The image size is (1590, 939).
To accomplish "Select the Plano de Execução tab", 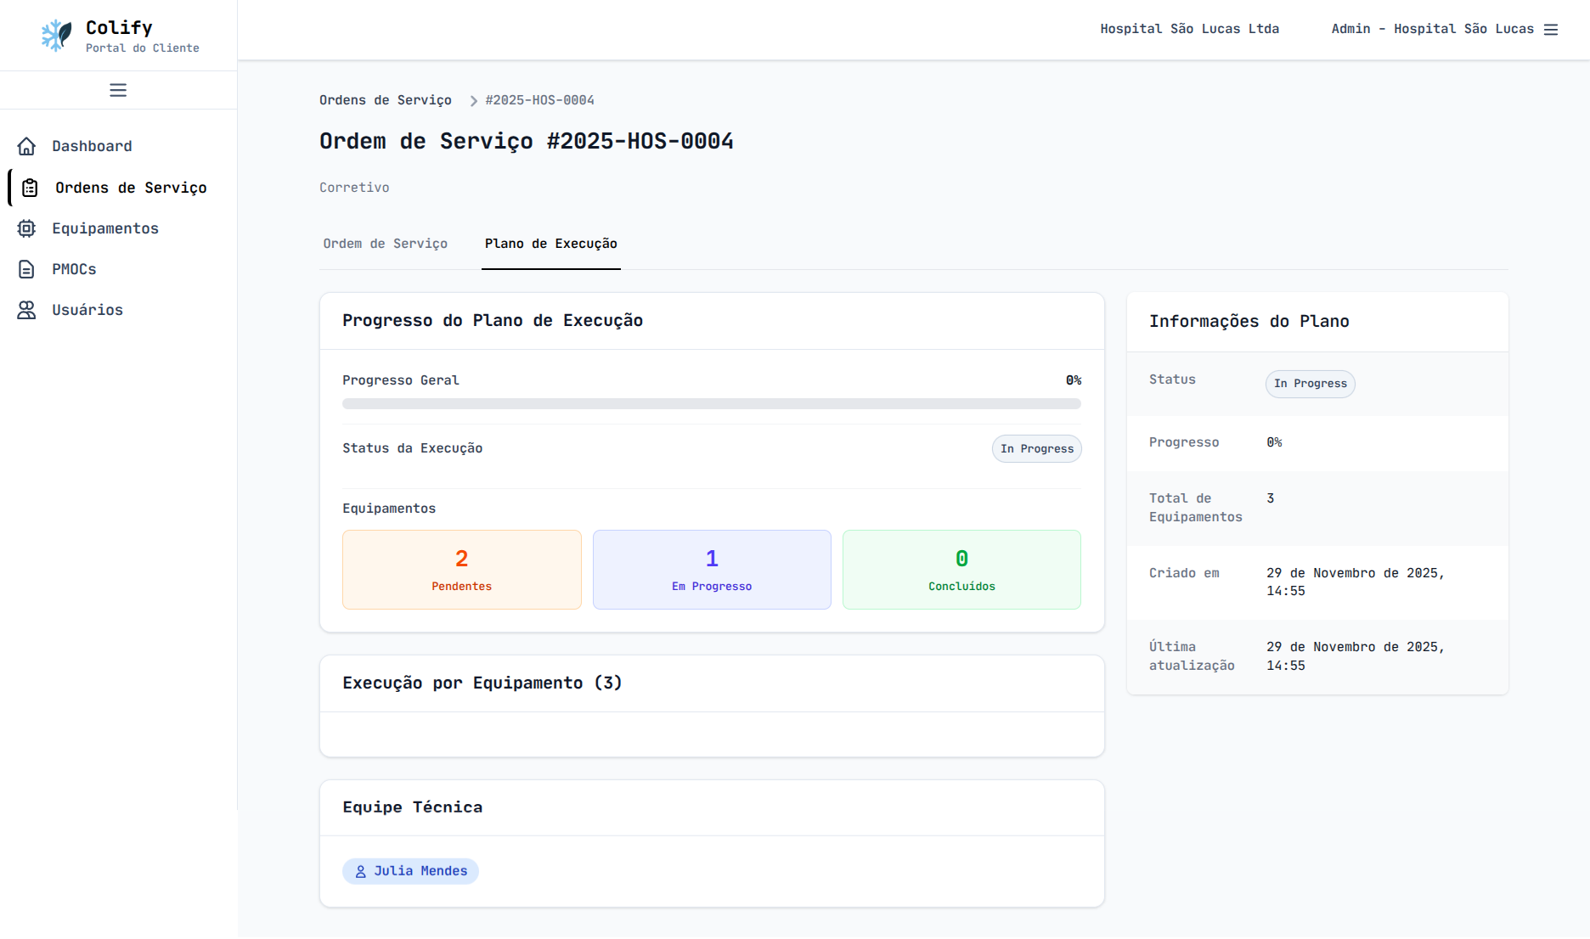I will (x=550, y=244).
